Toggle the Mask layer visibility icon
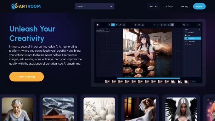This screenshot has height=121, width=215. pos(186,35)
